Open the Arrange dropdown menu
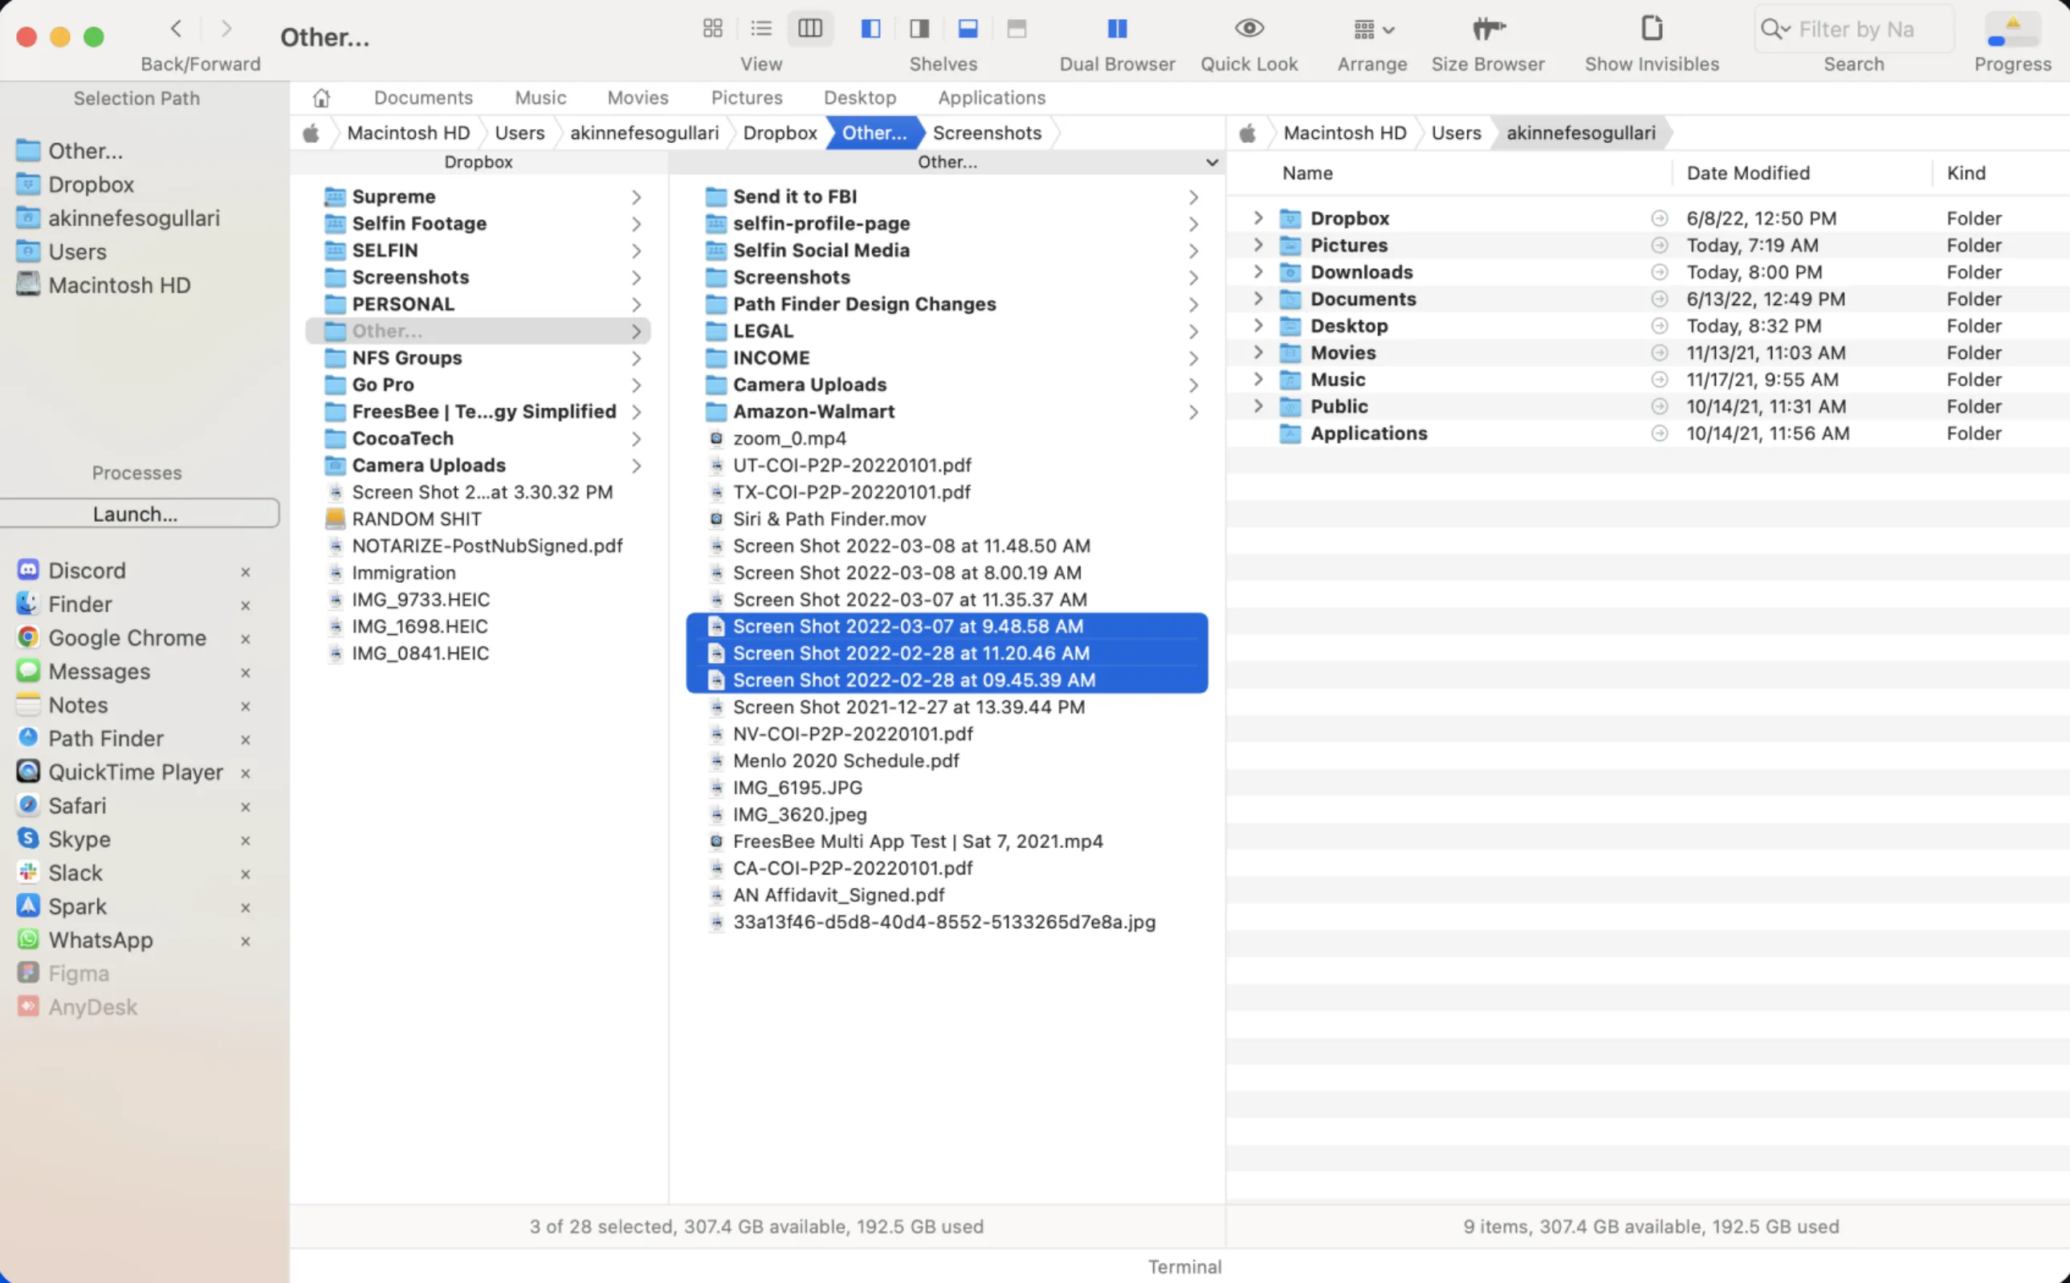This screenshot has width=2070, height=1283. (x=1373, y=31)
